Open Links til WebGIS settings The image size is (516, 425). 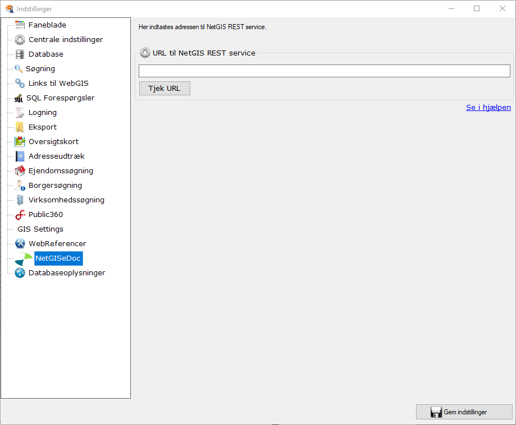pos(58,84)
